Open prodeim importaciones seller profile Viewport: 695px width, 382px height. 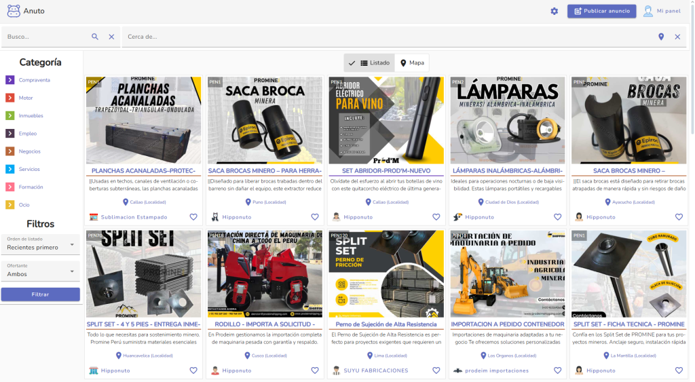coord(496,370)
